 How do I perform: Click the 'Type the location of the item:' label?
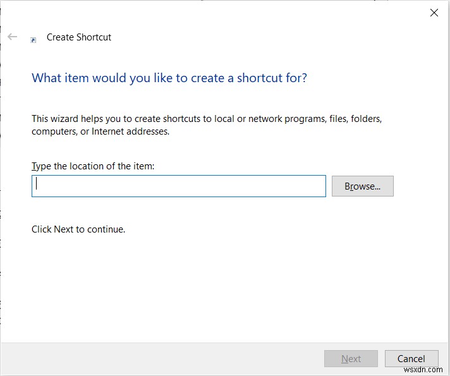[x=93, y=166]
